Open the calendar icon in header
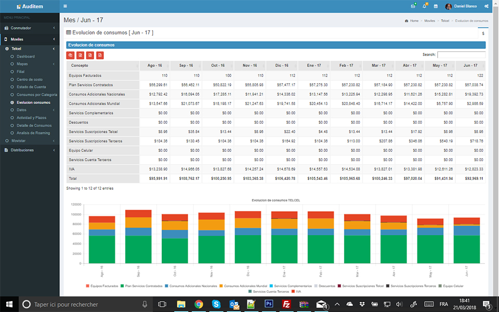This screenshot has width=499, height=312. [436, 6]
